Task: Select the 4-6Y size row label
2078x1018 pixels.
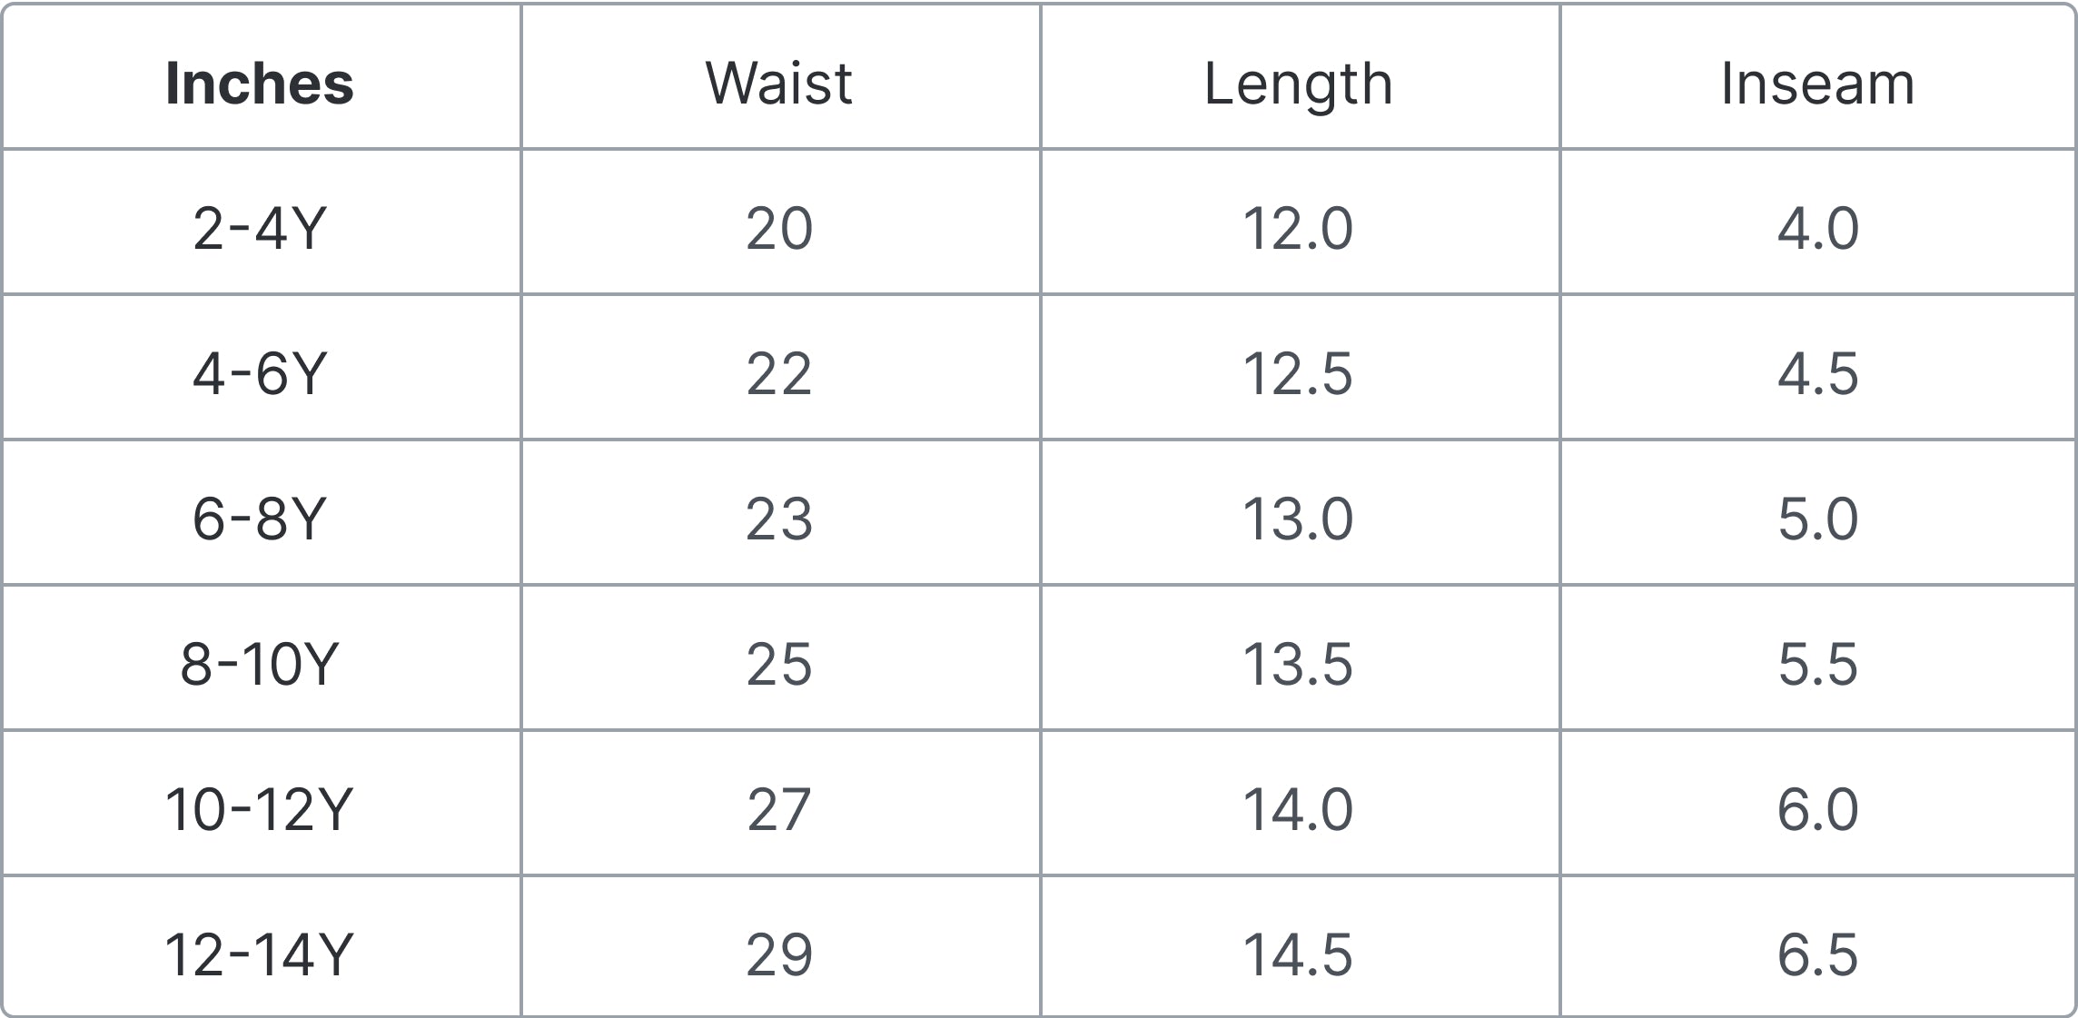Action: coord(260,373)
